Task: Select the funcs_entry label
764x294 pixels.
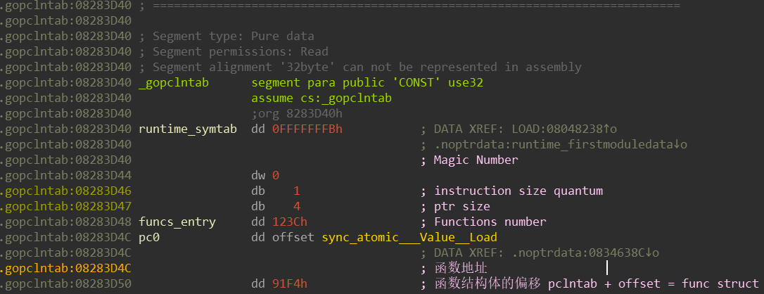Action: [x=177, y=222]
